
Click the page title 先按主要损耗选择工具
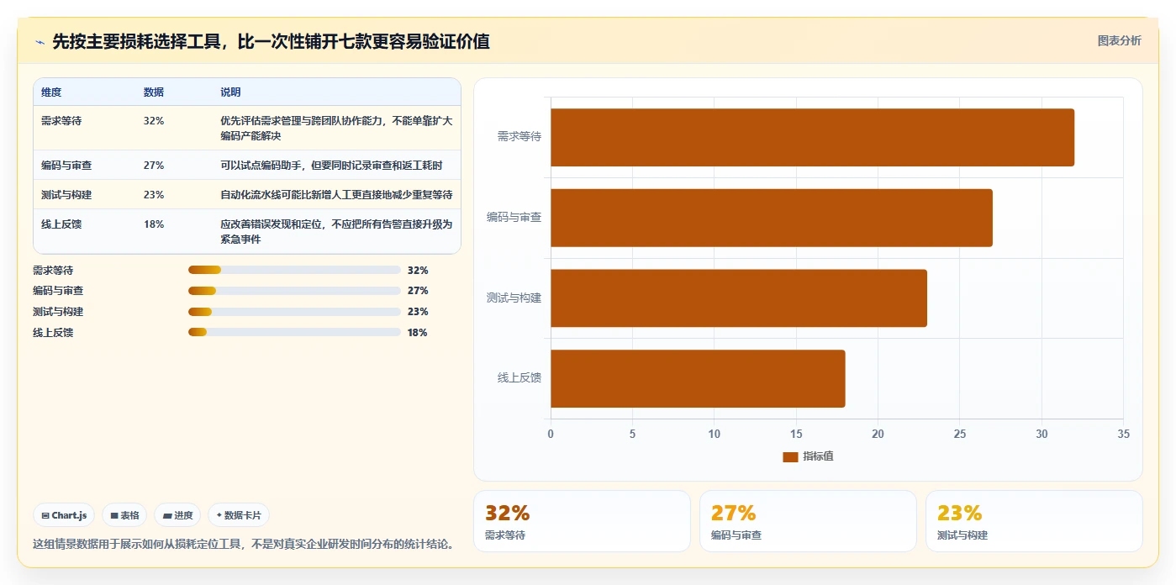271,41
